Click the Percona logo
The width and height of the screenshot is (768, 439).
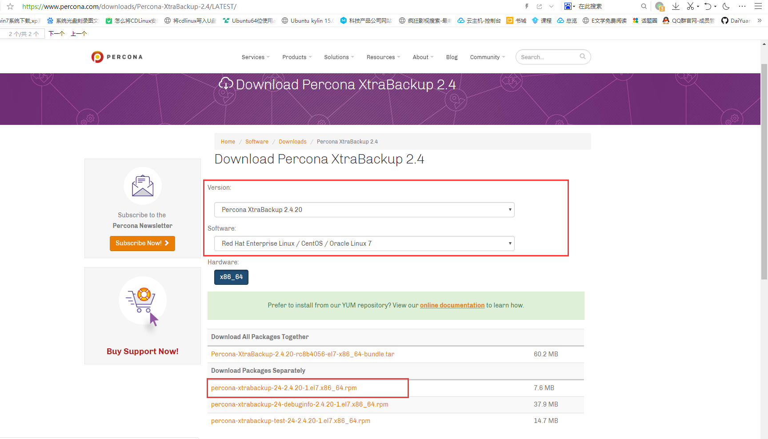pyautogui.click(x=117, y=57)
